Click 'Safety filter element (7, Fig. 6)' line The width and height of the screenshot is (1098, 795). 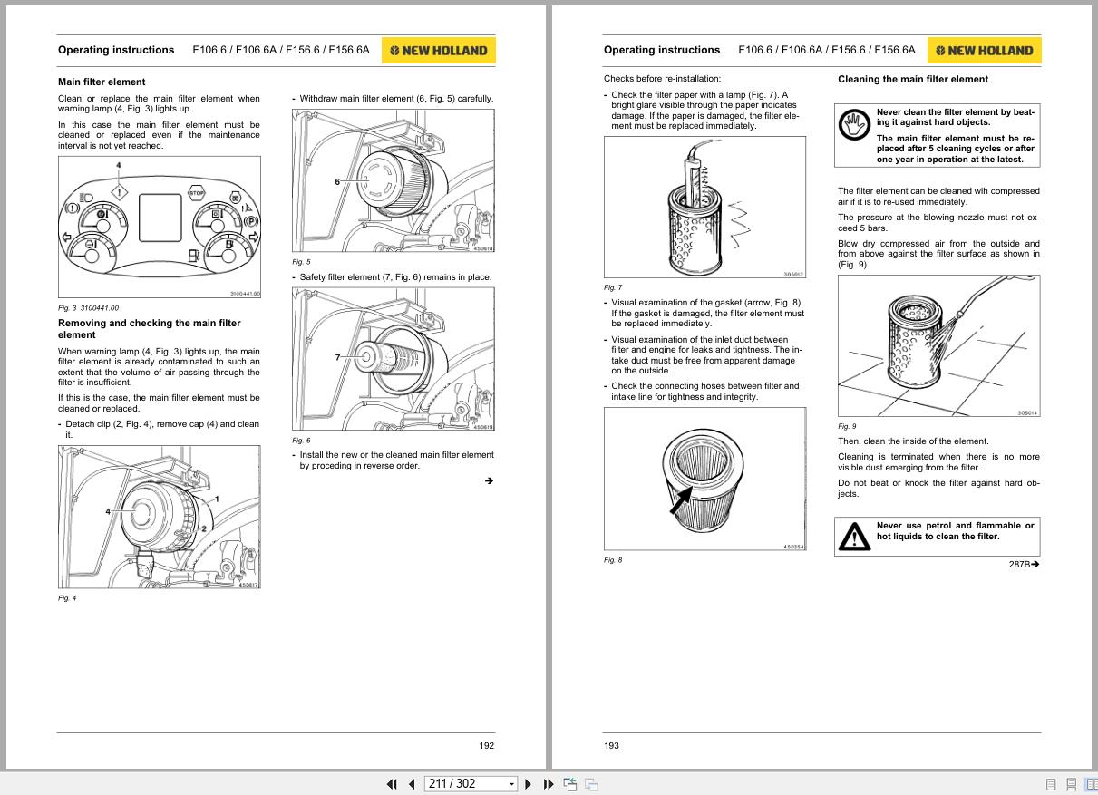coord(392,276)
